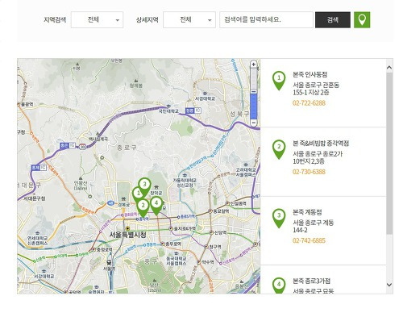Click the list pin icon for 본죽 인사동점

[279, 80]
